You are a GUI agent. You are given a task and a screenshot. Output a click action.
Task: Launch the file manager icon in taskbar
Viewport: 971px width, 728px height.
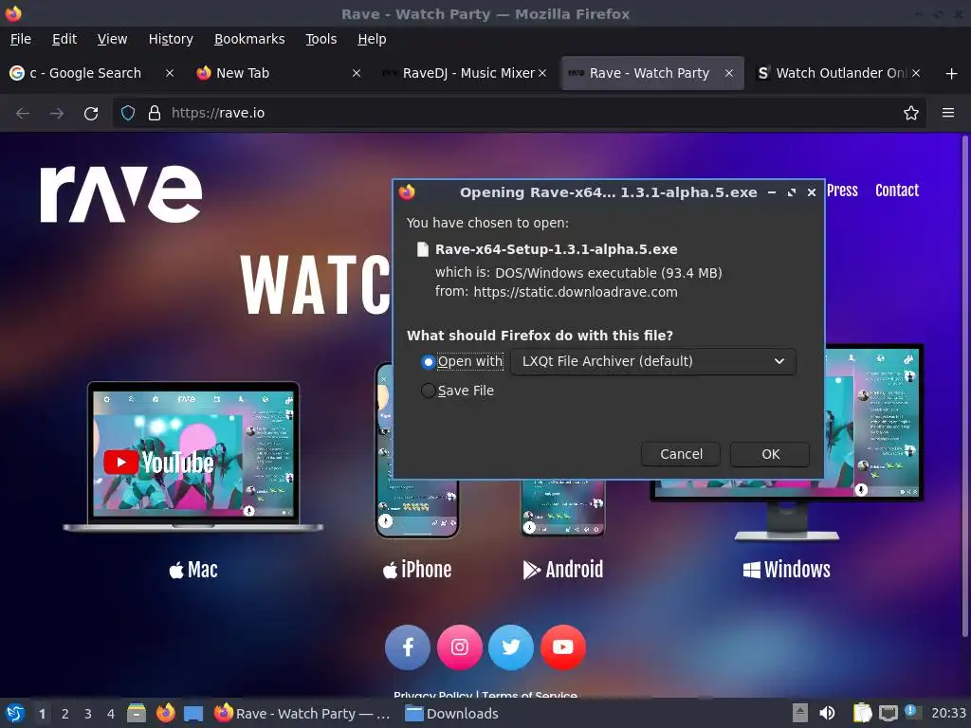(x=137, y=713)
